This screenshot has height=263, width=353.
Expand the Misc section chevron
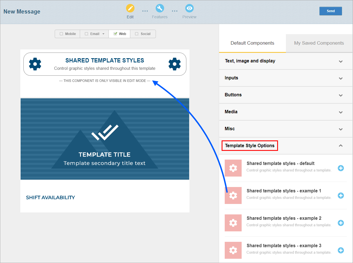click(341, 129)
